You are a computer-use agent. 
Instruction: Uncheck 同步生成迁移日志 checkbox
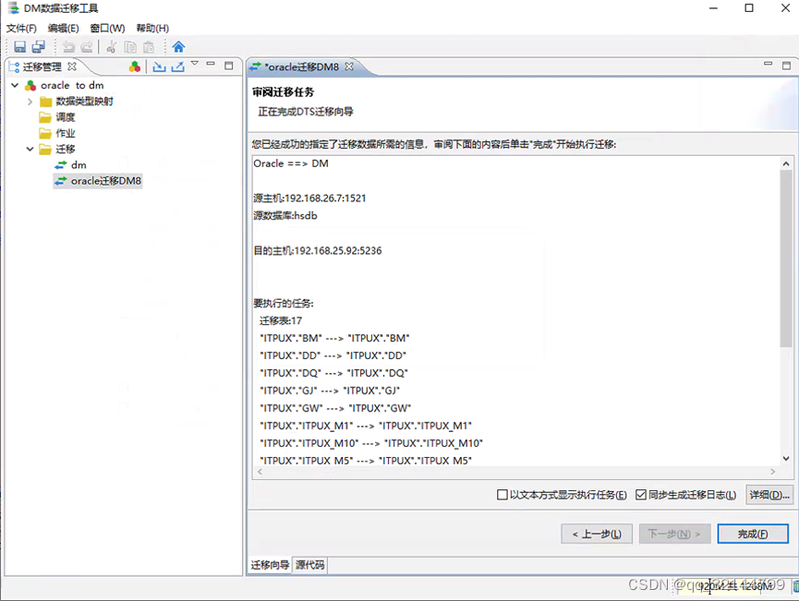(x=641, y=495)
